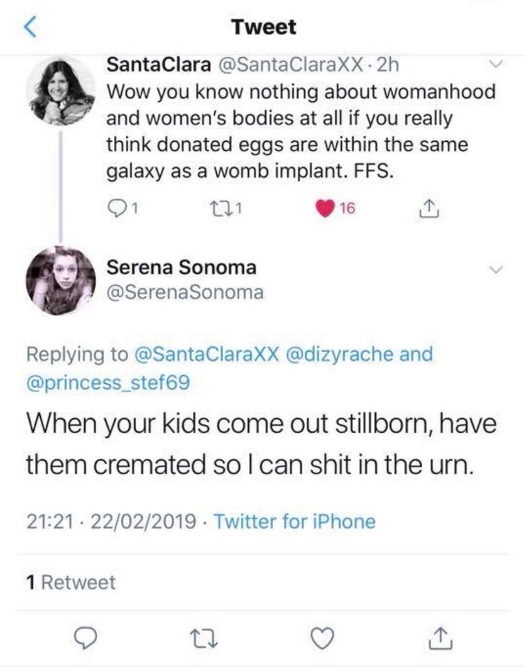Expand options chevron on SantaClara's tweet
Screen dimensions: 525x667
click(x=496, y=65)
